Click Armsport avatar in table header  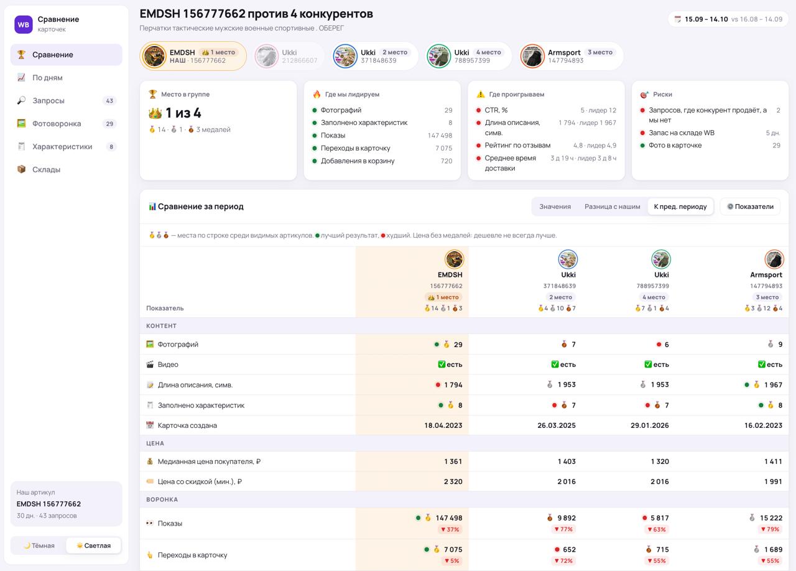[774, 259]
